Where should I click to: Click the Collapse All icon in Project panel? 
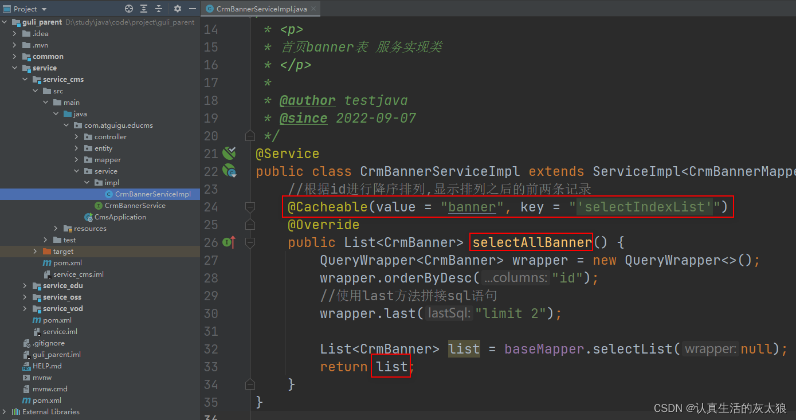[159, 9]
